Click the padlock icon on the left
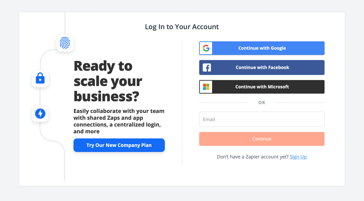364x201 pixels. (40, 79)
